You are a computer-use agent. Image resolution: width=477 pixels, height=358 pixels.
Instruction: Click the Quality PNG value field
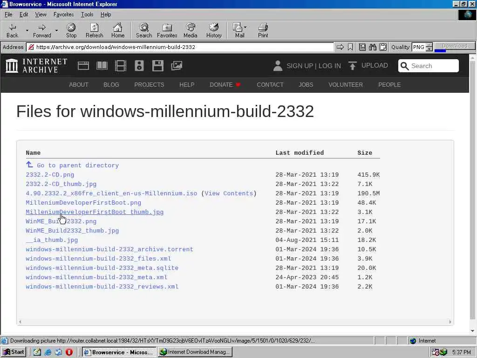click(419, 47)
